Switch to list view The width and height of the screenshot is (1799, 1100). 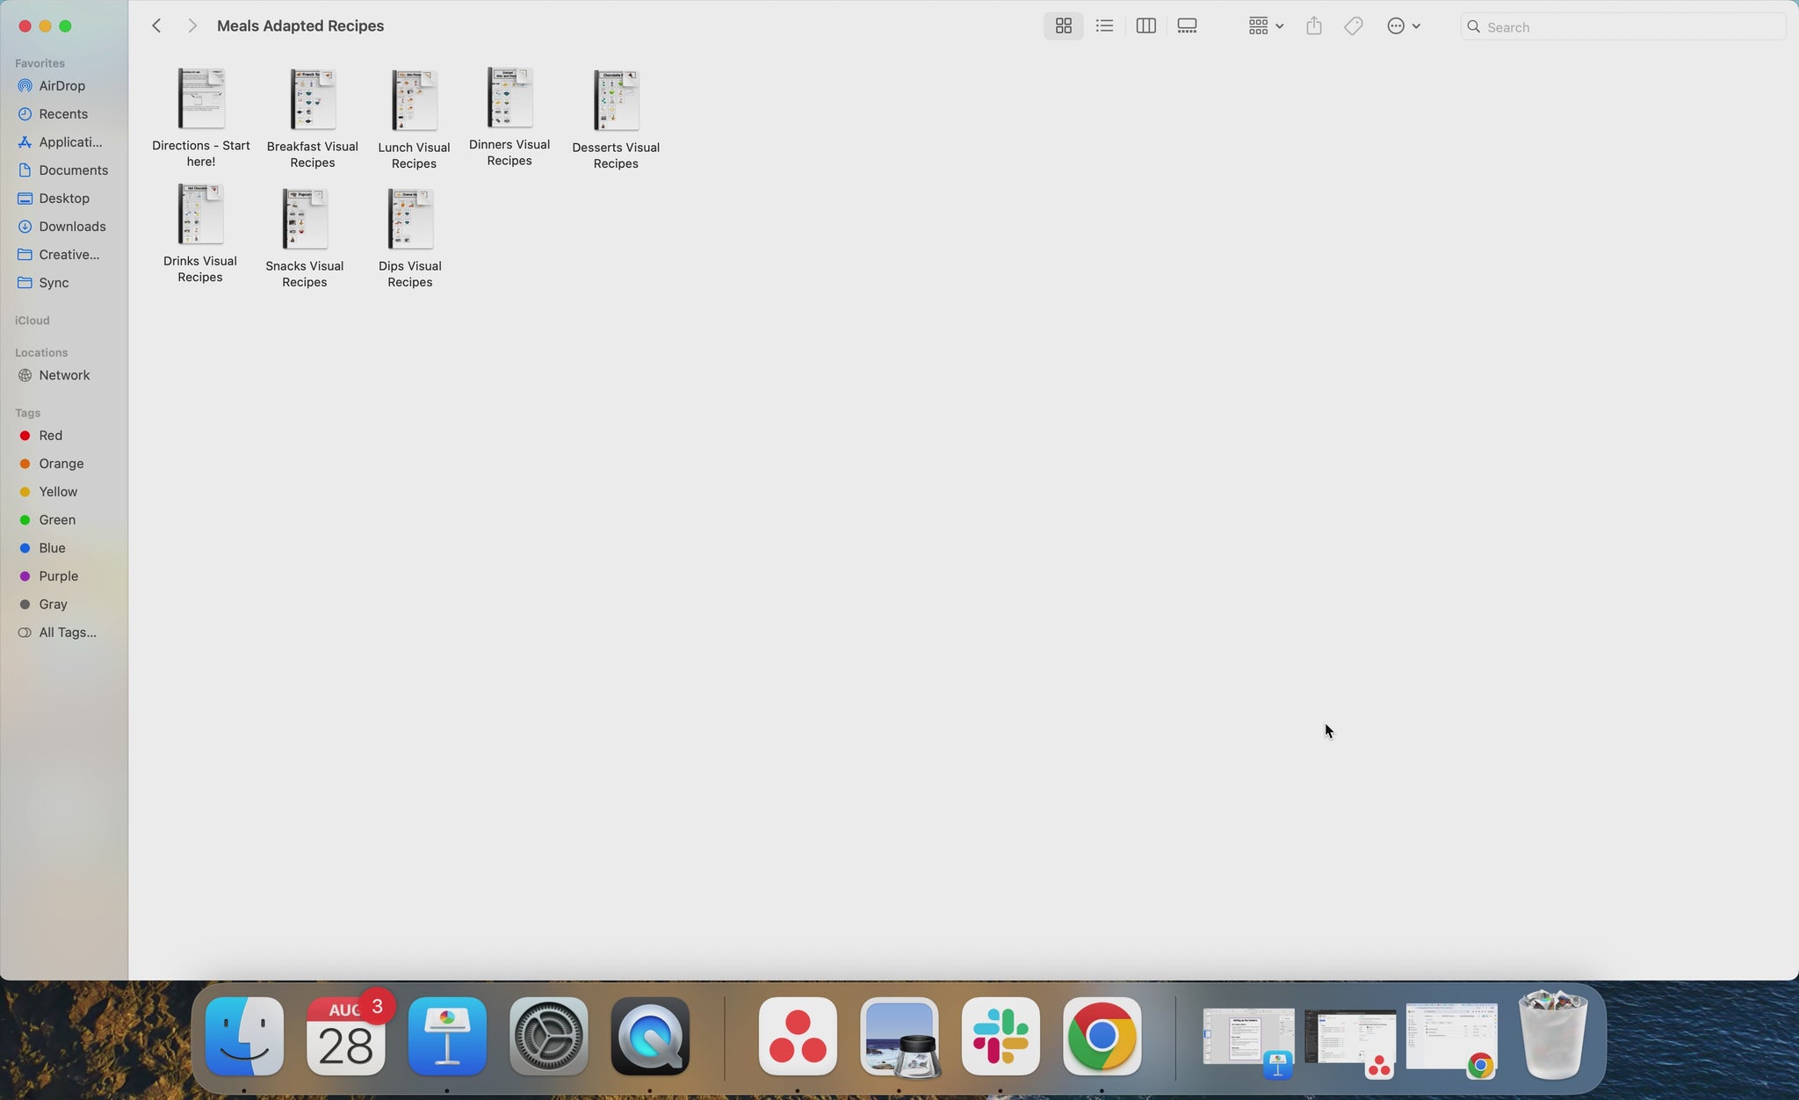(x=1104, y=26)
